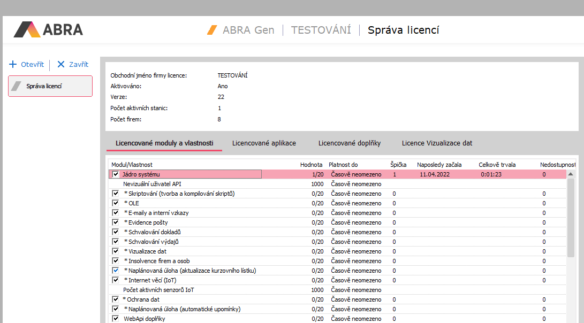The width and height of the screenshot is (584, 323).
Task: Click the Platnost do column header
Action: pos(343,165)
